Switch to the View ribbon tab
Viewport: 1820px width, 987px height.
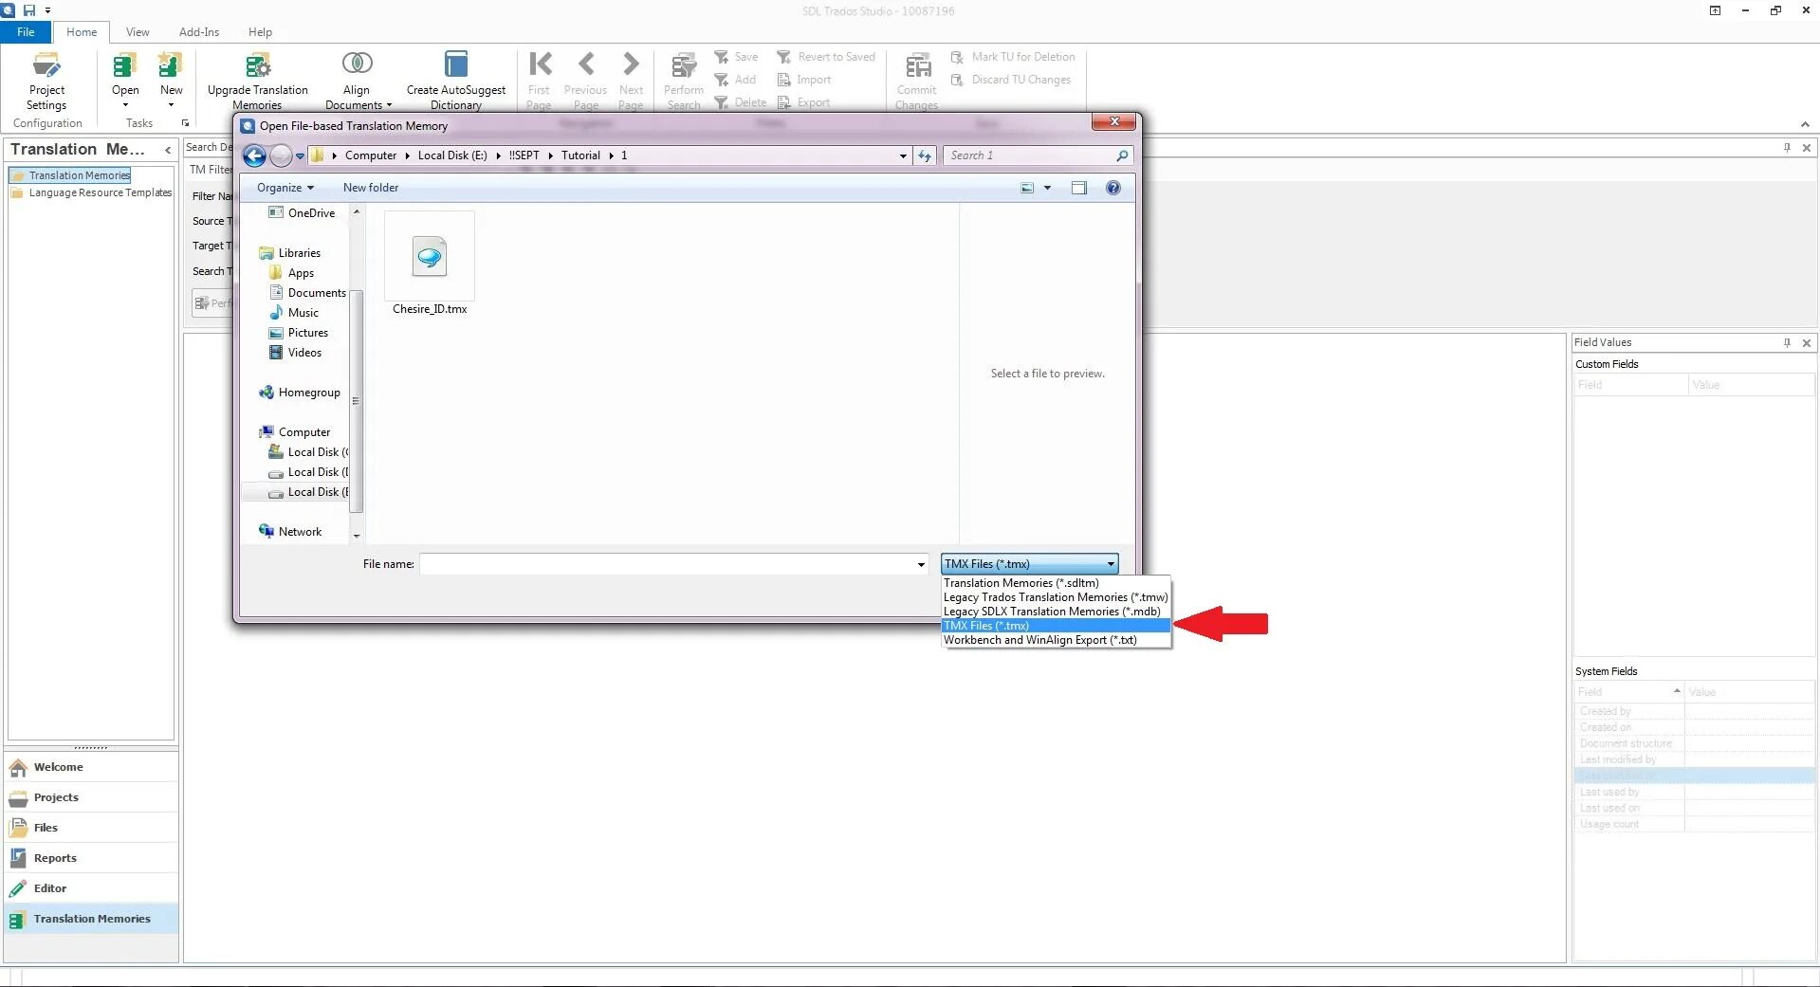[x=138, y=32]
